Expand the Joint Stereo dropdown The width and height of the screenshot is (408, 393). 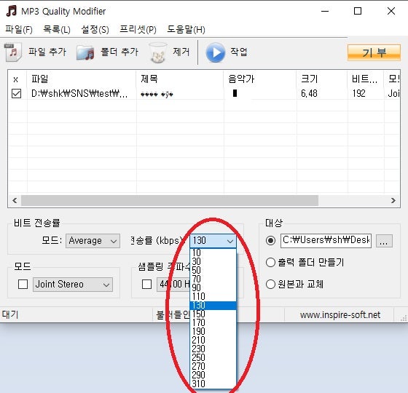[x=73, y=285]
